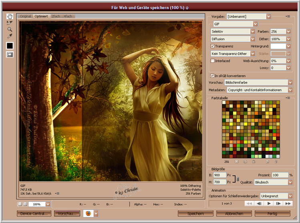The width and height of the screenshot is (300, 223).
Task: Select the Zoom magnifier tool
Action: (10, 29)
